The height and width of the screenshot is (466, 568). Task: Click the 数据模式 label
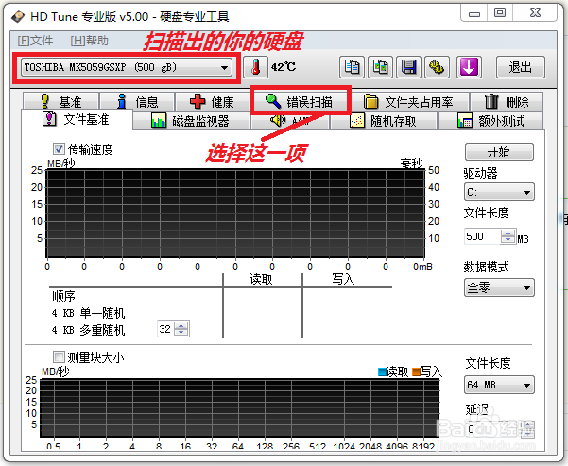486,267
